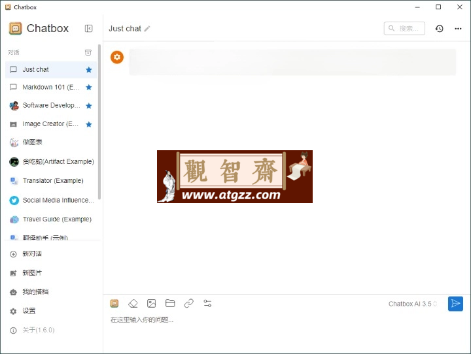Open 设置 settings
The height and width of the screenshot is (354, 471).
tap(51, 311)
